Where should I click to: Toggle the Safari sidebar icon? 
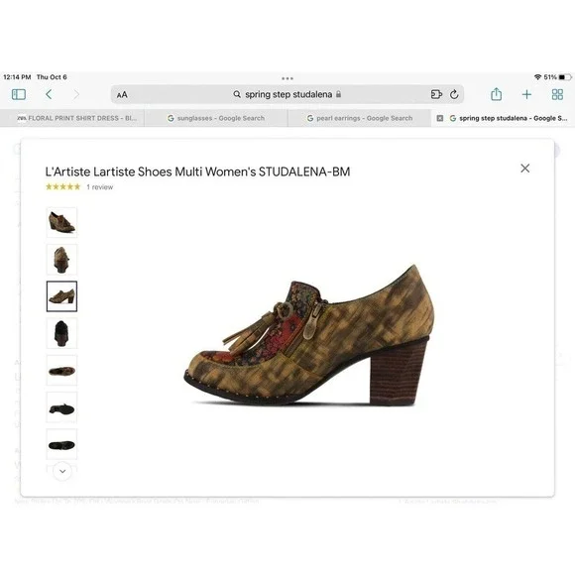tap(19, 94)
